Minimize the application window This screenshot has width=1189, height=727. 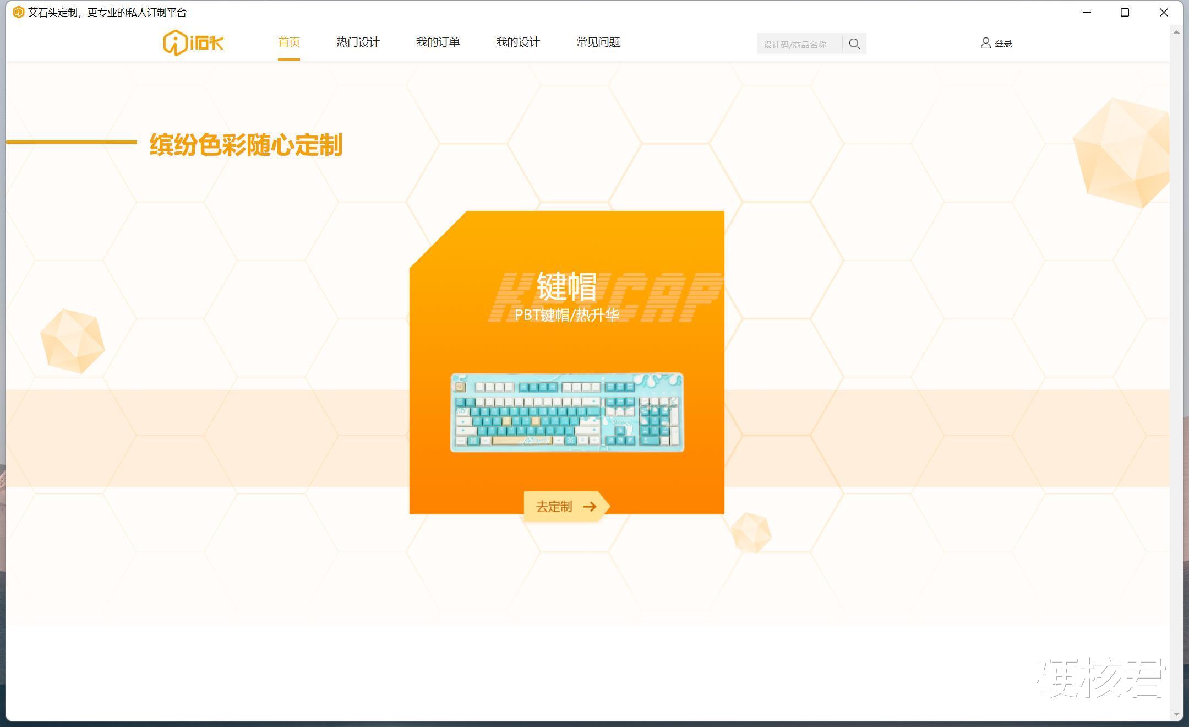pos(1087,12)
